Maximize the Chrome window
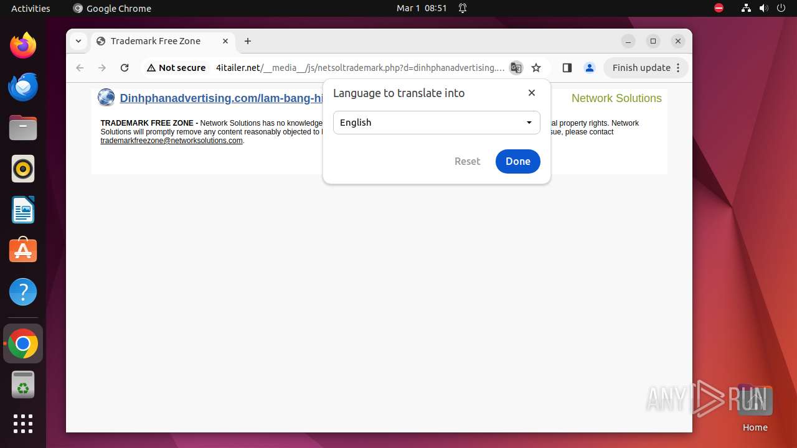Viewport: 797px width, 448px height. pos(653,41)
